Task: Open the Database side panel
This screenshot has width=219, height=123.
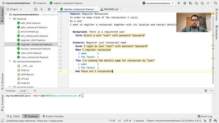Action: 217,32
